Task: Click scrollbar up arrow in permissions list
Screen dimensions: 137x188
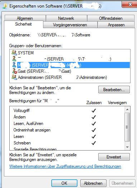Action: 127,109
